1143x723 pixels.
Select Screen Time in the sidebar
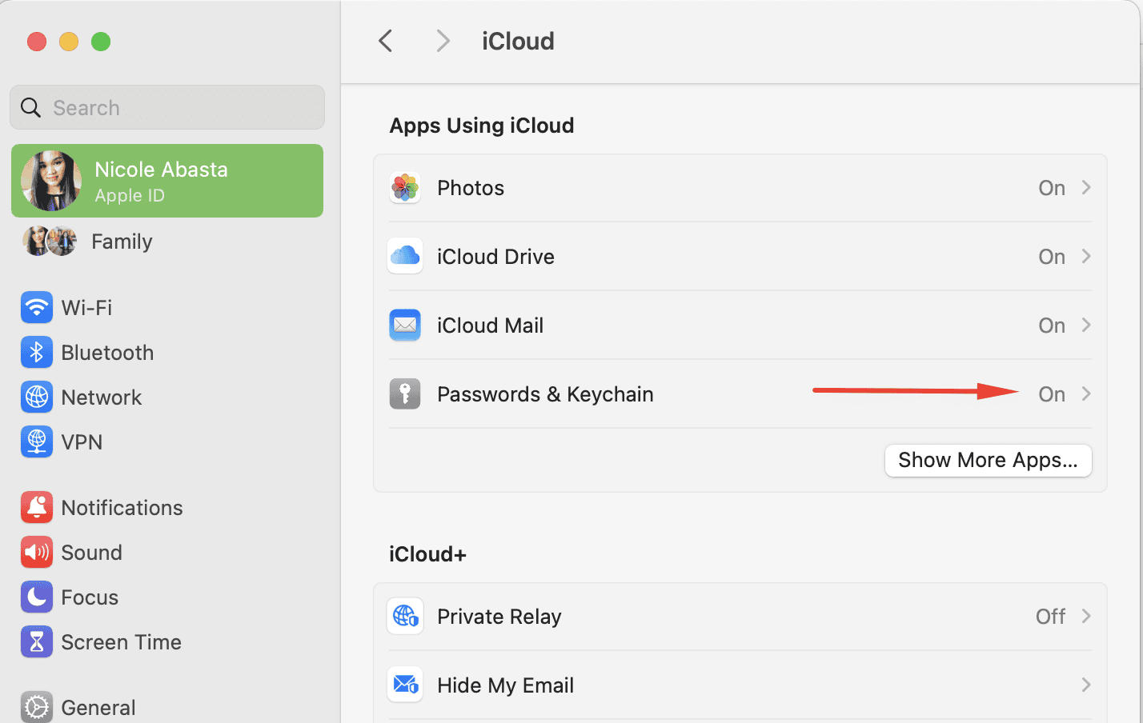pyautogui.click(x=121, y=642)
